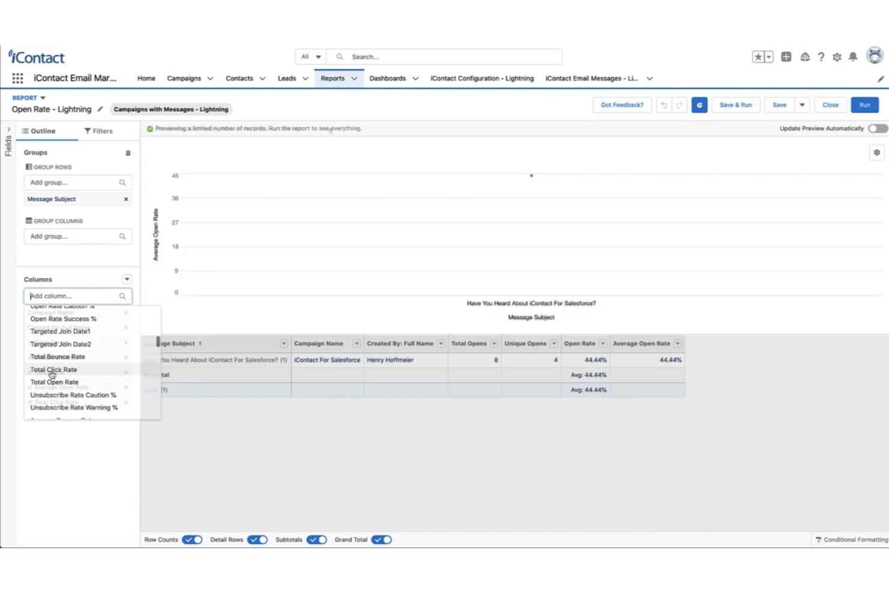Open the Campaign Name column header dropdown
889x593 pixels.
click(357, 343)
